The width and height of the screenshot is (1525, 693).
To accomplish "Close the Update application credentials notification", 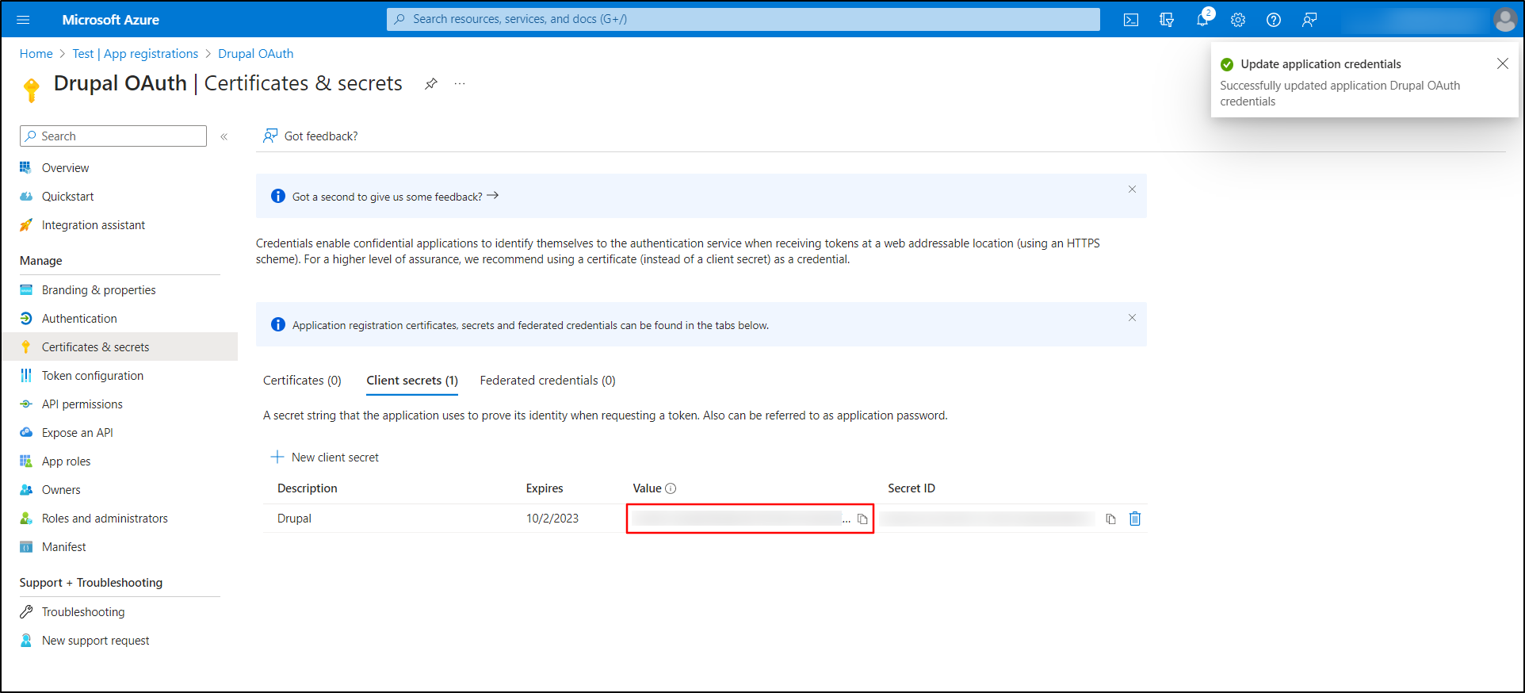I will coord(1502,63).
